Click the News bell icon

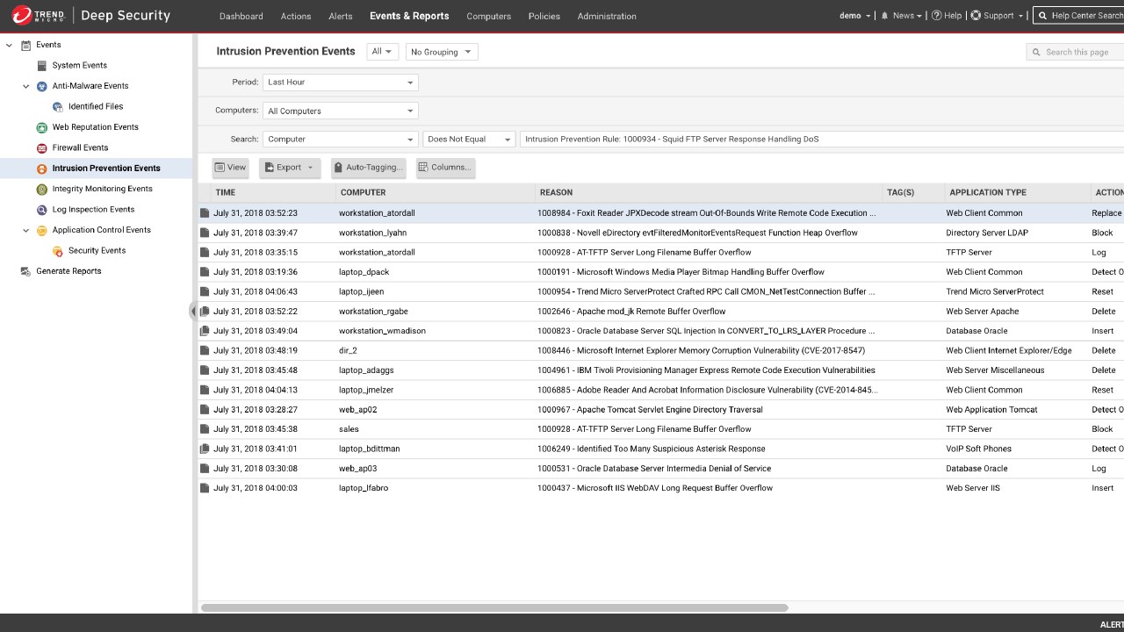[885, 16]
